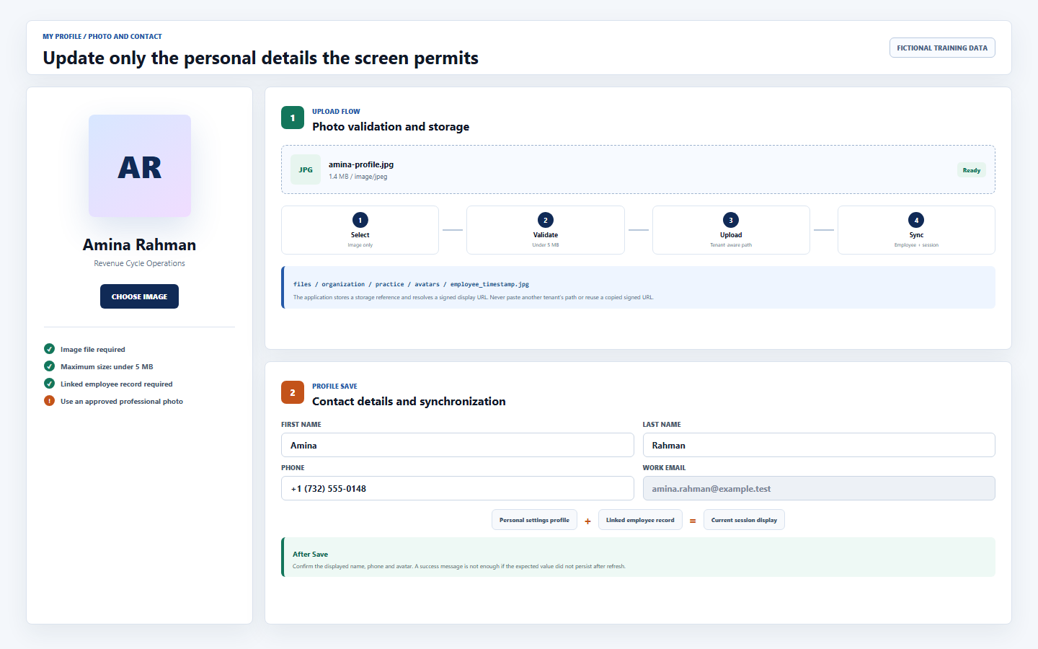
Task: Click the Choose Image button
Action: pos(139,296)
